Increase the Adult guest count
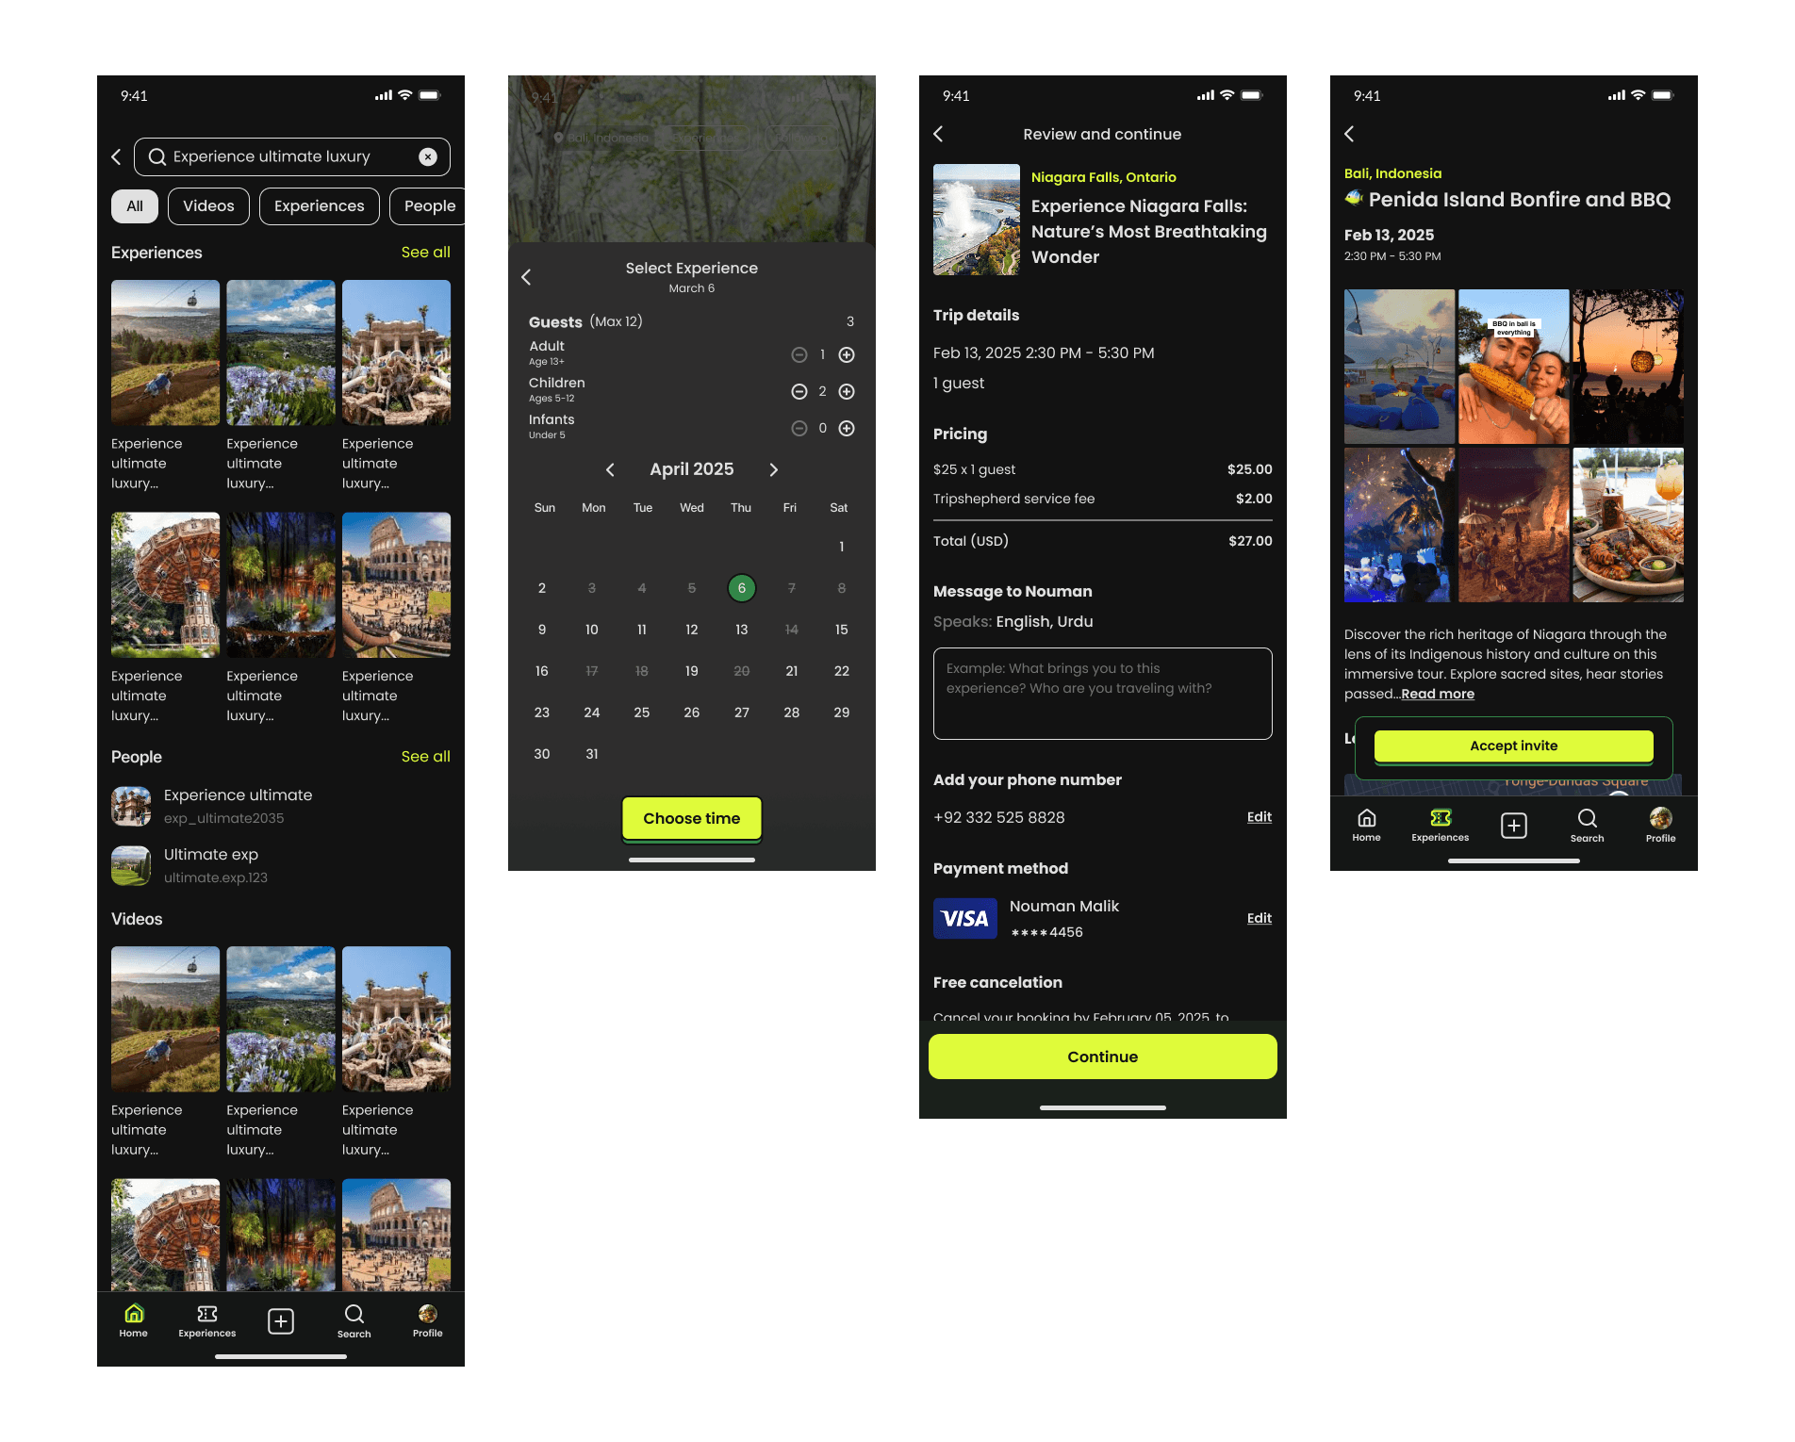This screenshot has width=1795, height=1442. click(846, 354)
